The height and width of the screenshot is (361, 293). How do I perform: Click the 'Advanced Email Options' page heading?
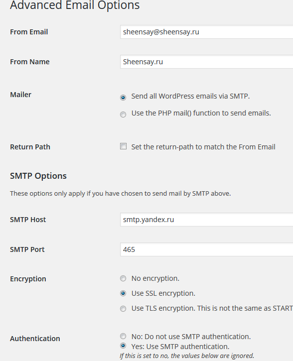[x=75, y=5]
